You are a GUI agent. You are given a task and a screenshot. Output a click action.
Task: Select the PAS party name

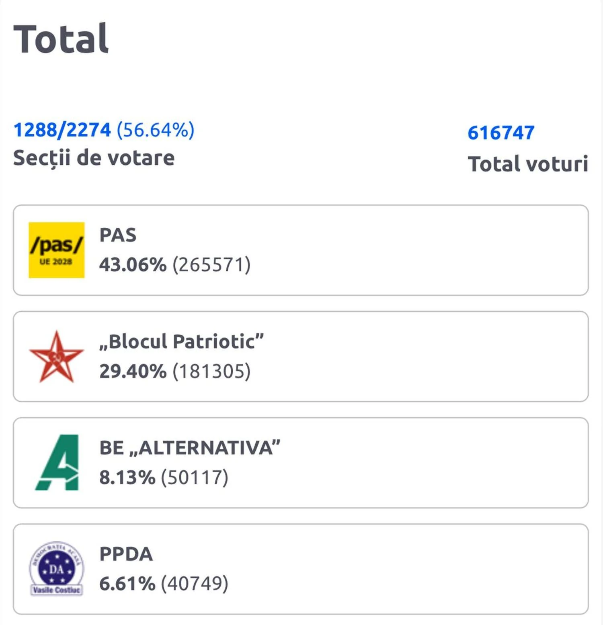[x=118, y=235]
